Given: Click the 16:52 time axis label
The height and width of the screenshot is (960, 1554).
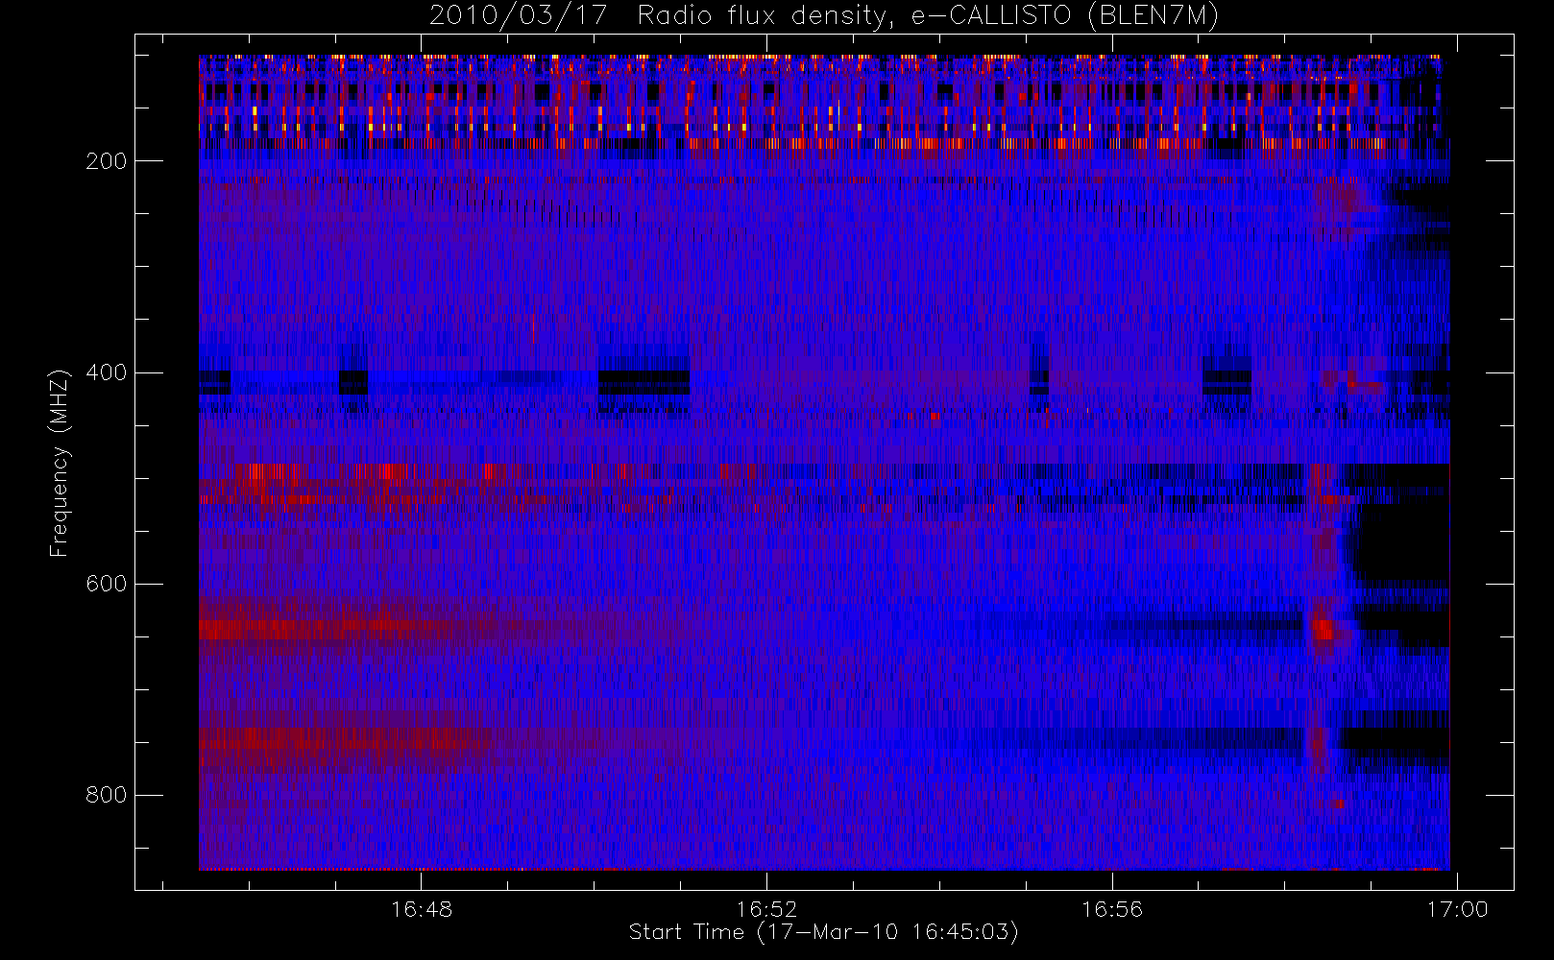Looking at the screenshot, I should (766, 909).
